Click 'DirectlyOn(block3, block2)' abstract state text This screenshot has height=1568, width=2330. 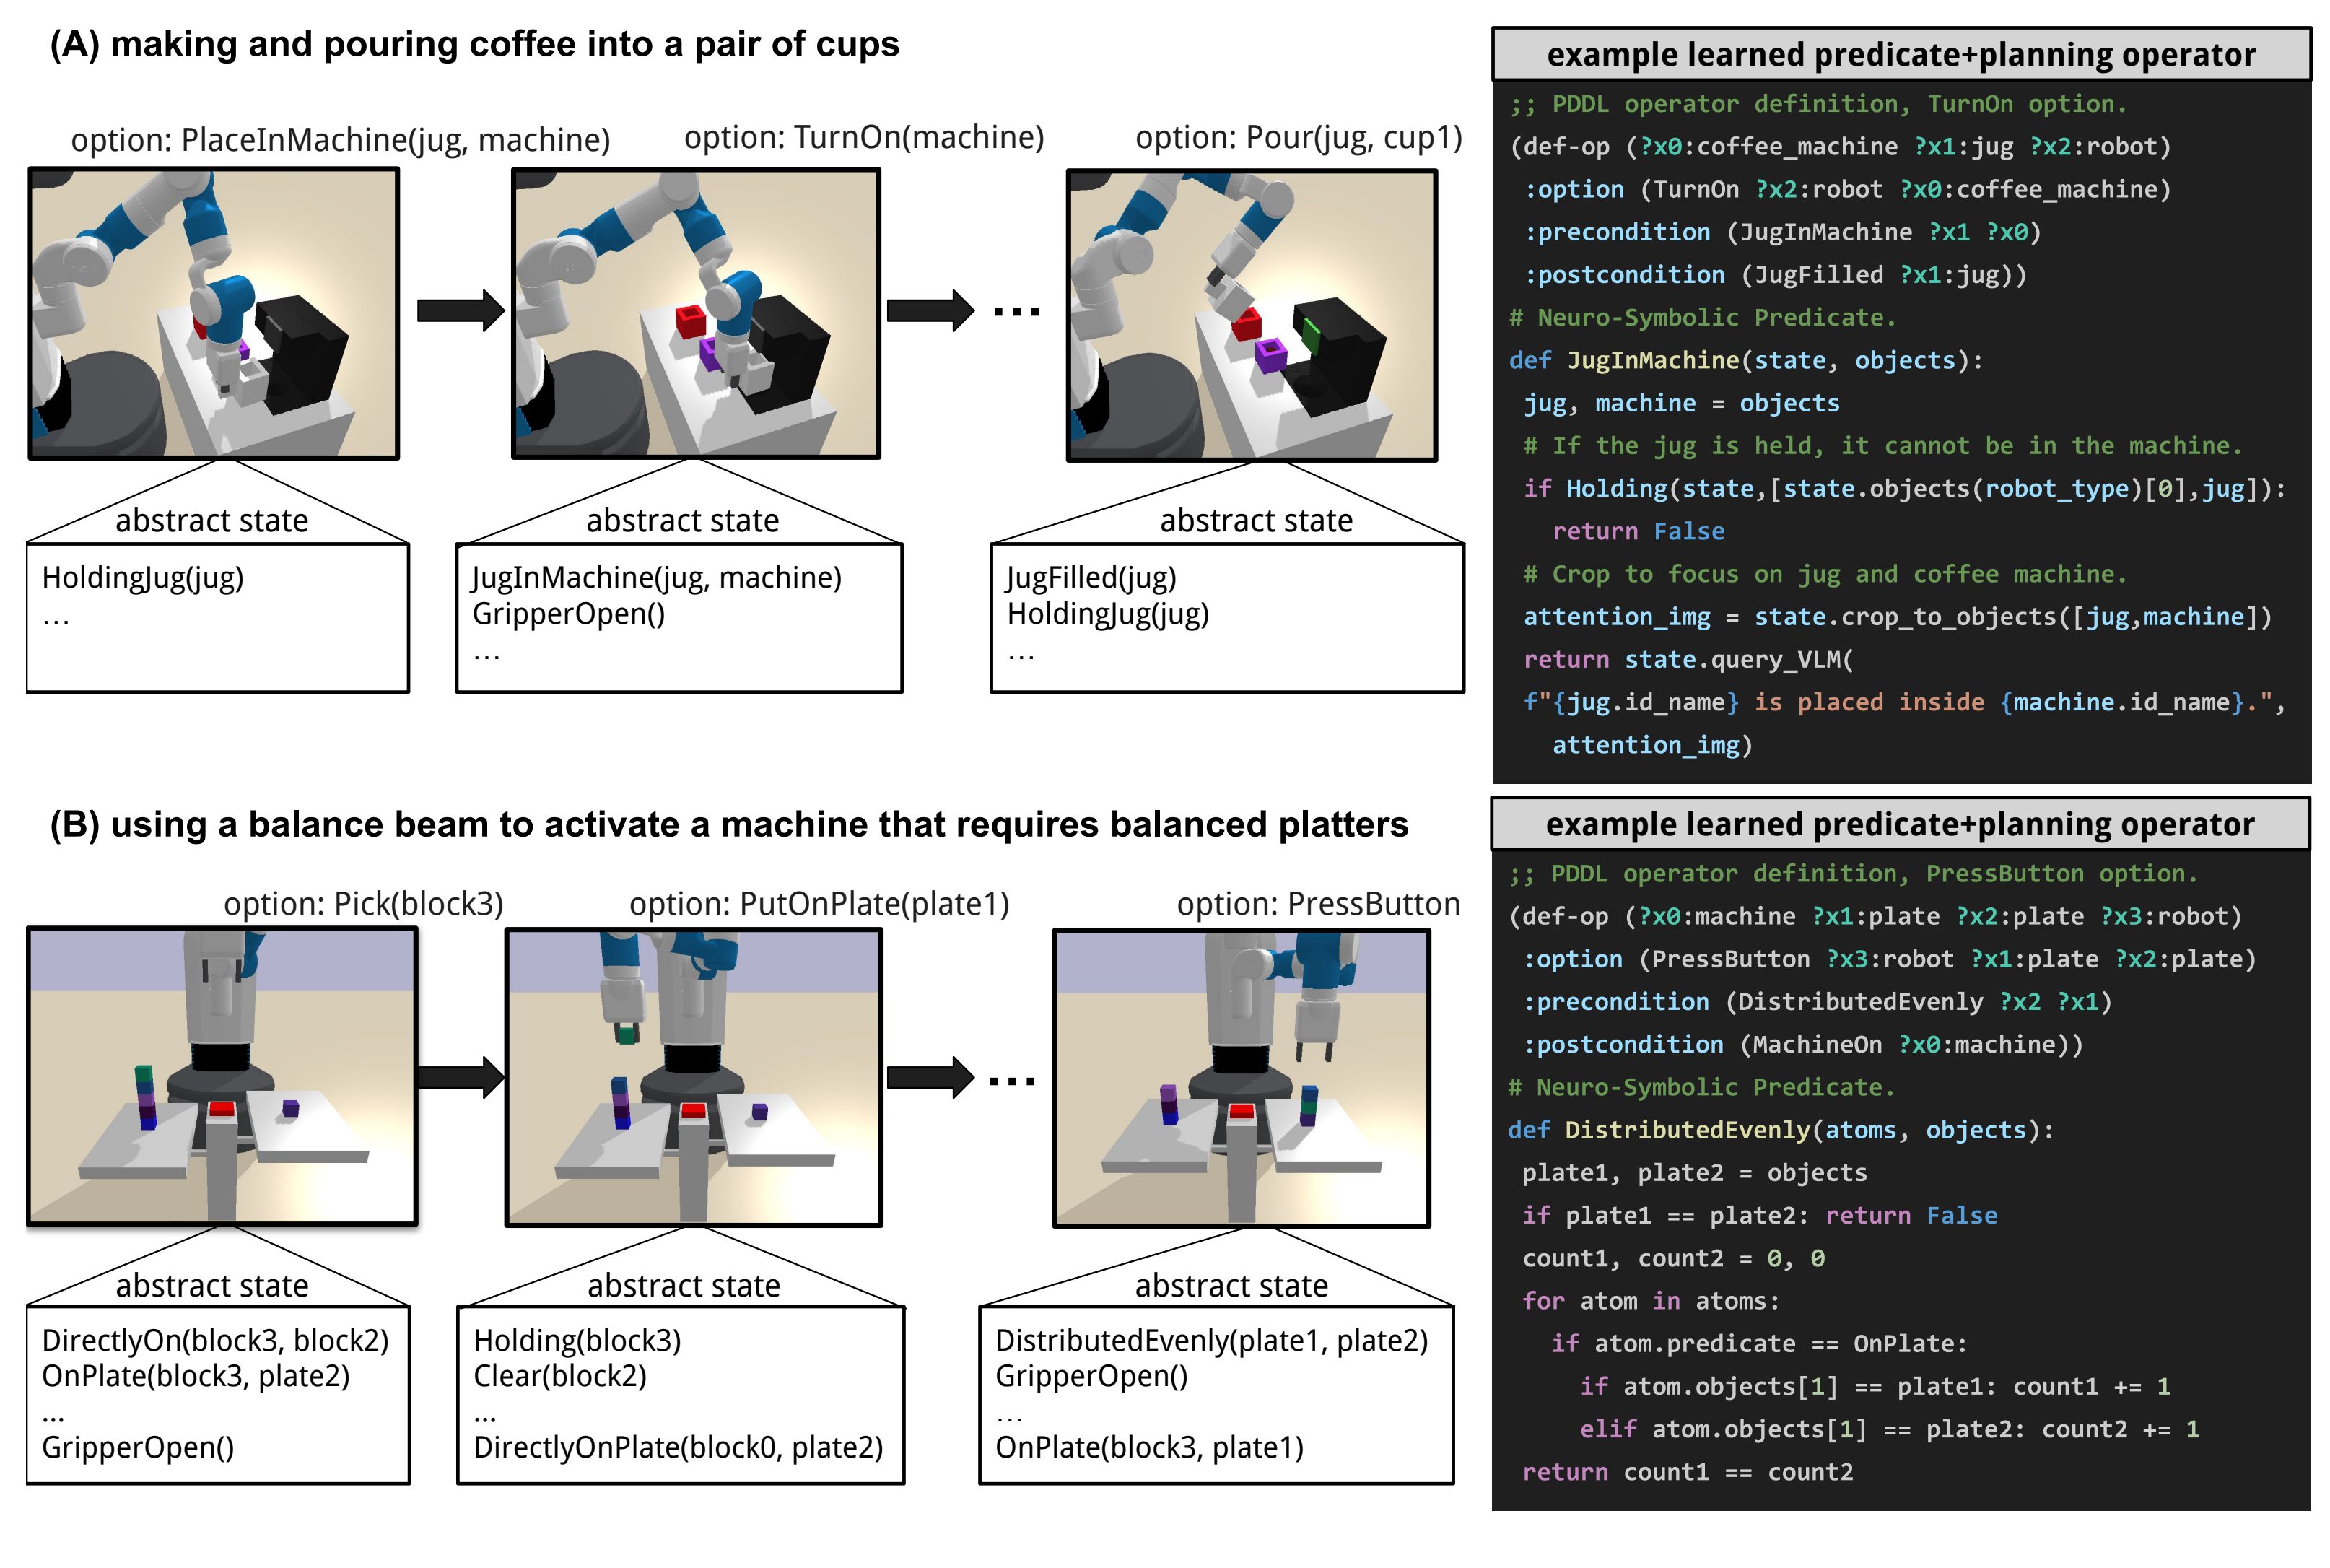coord(215,1340)
